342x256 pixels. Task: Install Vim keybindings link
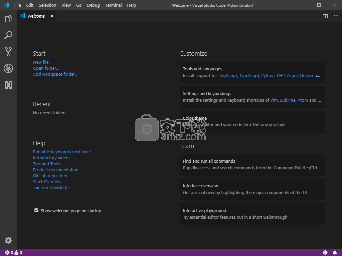[x=274, y=100]
